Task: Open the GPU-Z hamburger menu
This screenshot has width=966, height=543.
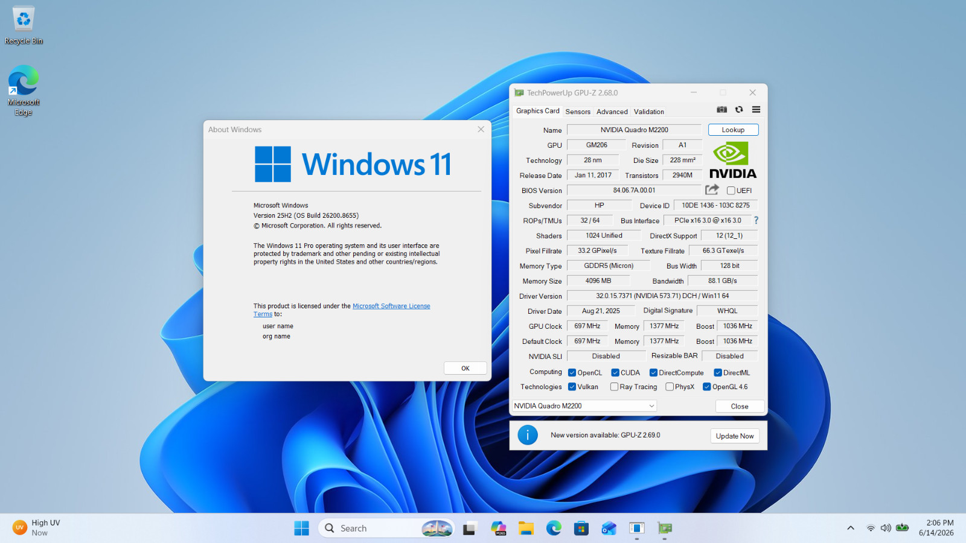Action: pyautogui.click(x=756, y=110)
